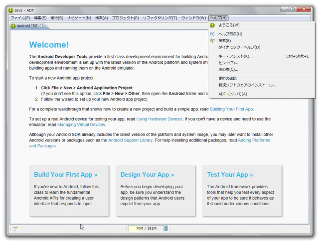
Task: Open the ウィンドウ(W) menu
Action: click(x=193, y=18)
